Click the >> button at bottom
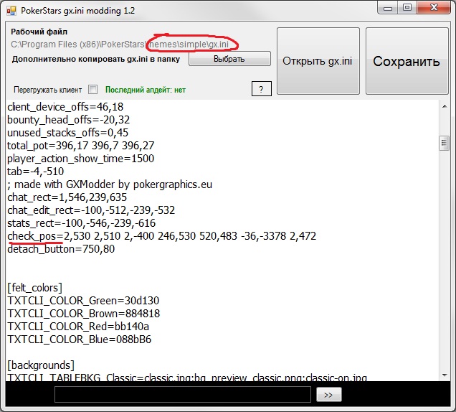Viewport: 456px width, 412px height. (x=328, y=395)
